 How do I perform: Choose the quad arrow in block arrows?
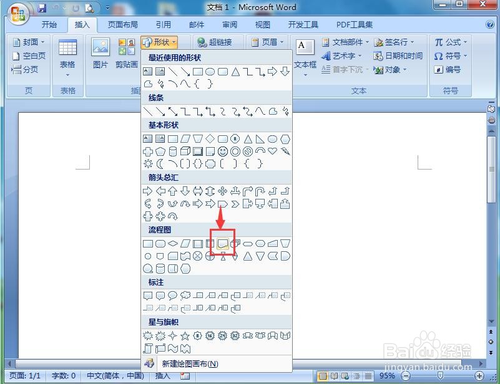coord(223,191)
